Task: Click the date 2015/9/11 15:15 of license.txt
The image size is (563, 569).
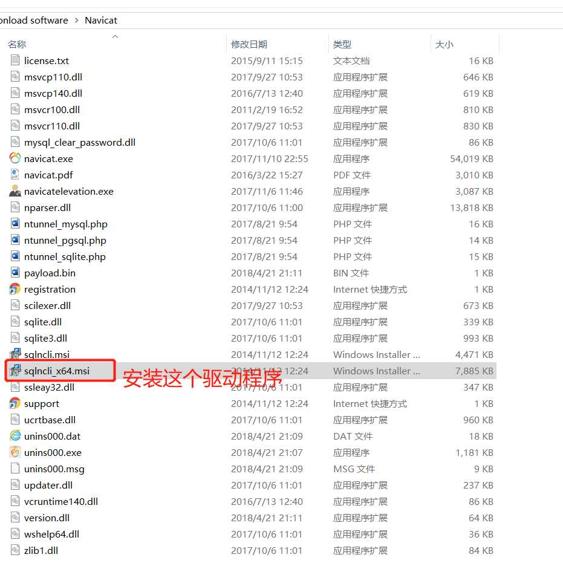Action: pos(267,60)
